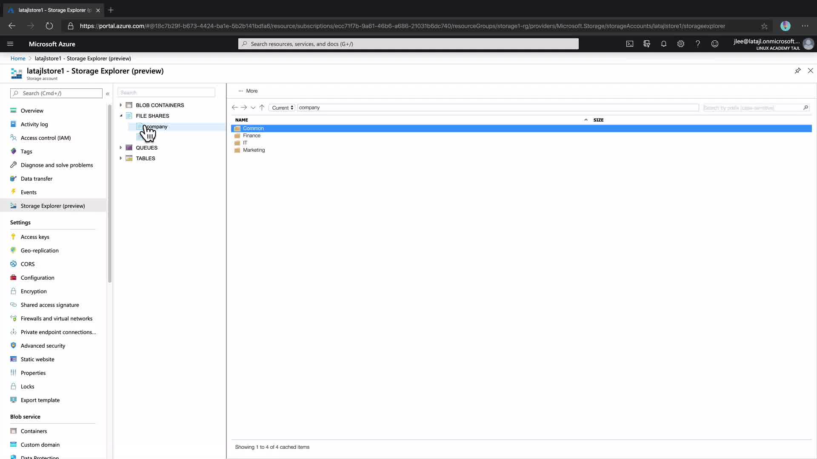Viewport: 817px width, 459px height.
Task: Expand the BLOB CONTAINERS tree node
Action: tap(121, 105)
